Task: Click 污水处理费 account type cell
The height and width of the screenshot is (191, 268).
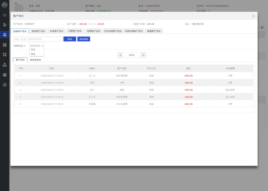Action: click(x=122, y=104)
